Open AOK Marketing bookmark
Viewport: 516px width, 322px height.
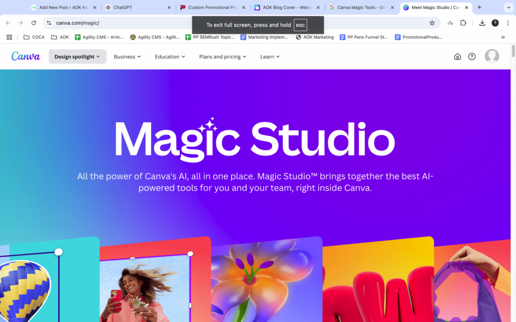tap(314, 37)
